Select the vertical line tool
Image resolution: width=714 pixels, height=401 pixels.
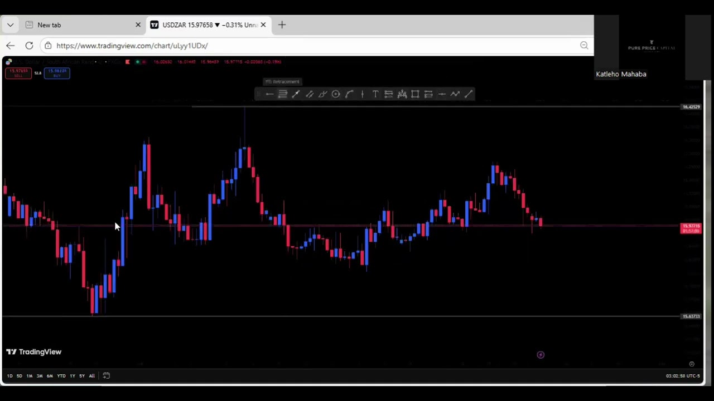[x=363, y=94]
